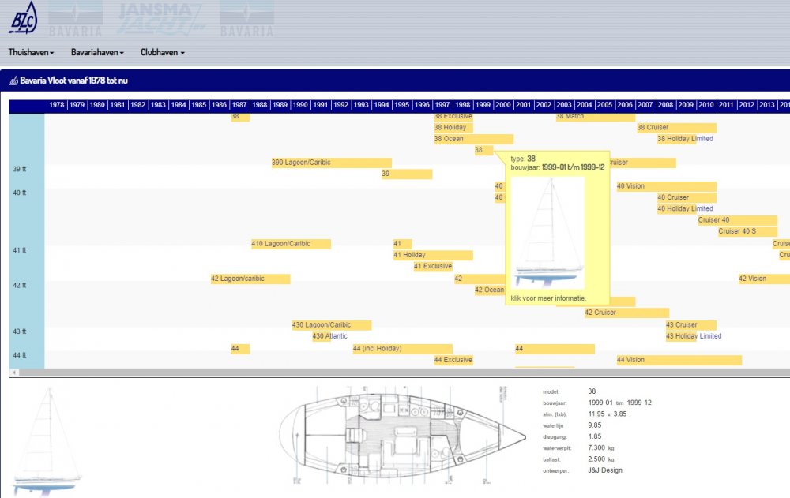Image resolution: width=790 pixels, height=498 pixels.
Task: Click the 42 ft row label
Action: (x=20, y=285)
